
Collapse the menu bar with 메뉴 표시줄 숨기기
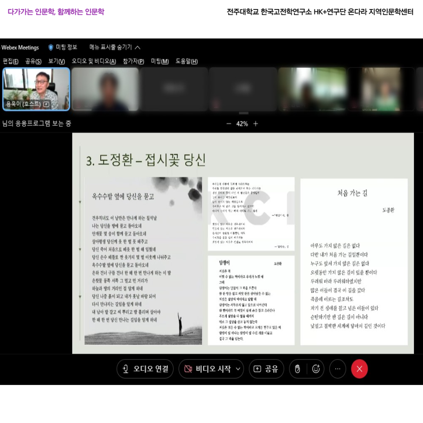coord(115,47)
